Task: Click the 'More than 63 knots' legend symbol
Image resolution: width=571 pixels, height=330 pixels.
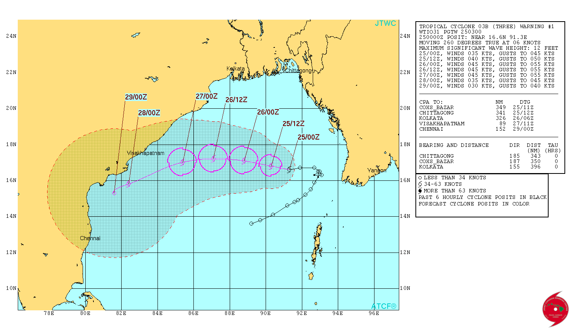Action: (420, 191)
